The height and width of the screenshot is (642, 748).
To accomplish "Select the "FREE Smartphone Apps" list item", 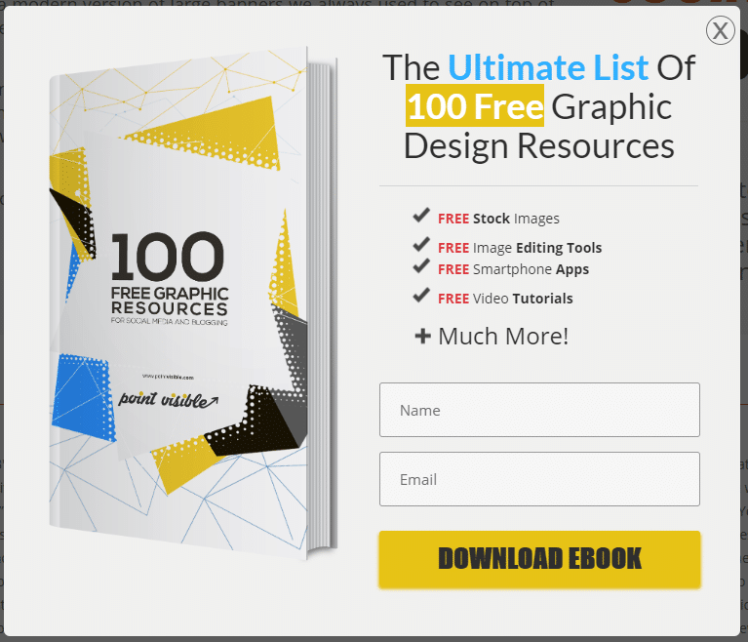I will [x=513, y=269].
